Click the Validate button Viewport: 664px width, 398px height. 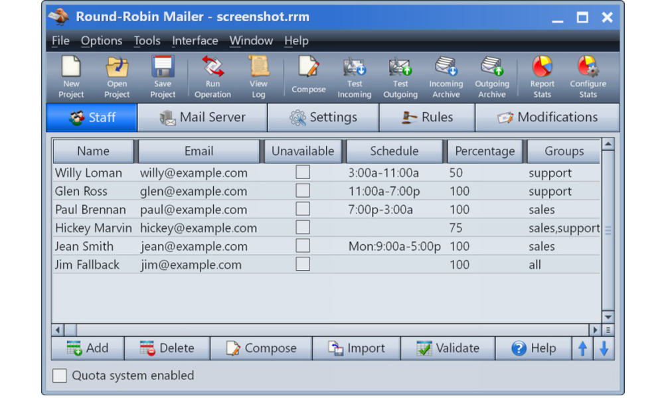[448, 348]
